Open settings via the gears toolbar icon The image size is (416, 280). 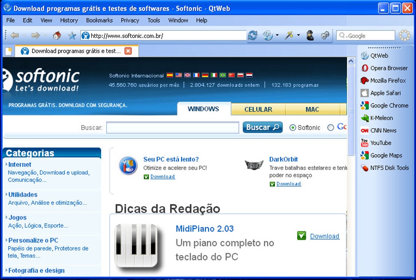click(x=325, y=35)
